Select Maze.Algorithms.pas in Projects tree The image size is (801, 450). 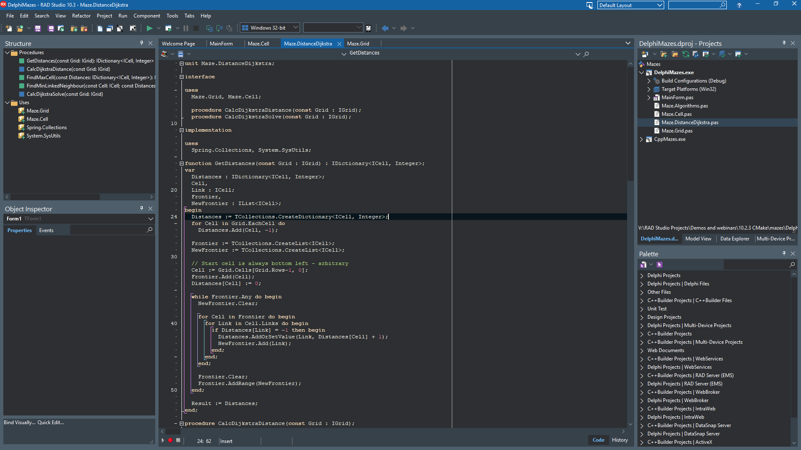point(685,106)
